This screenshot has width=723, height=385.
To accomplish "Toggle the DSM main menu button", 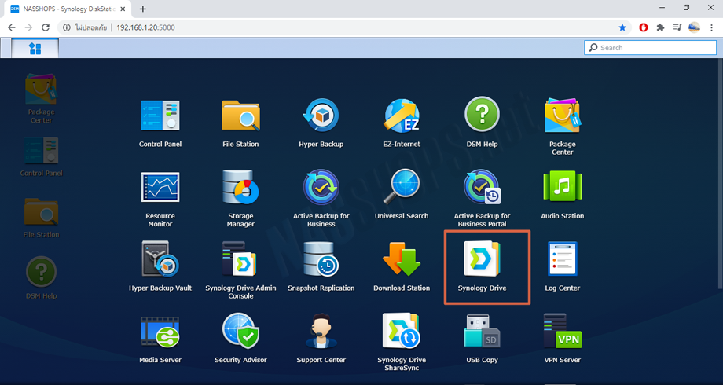I will tap(35, 49).
